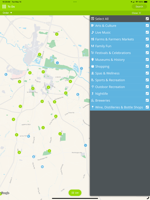Open the blue farms map marker
Screen dimensions: 150x200
pyautogui.click(x=42, y=167)
